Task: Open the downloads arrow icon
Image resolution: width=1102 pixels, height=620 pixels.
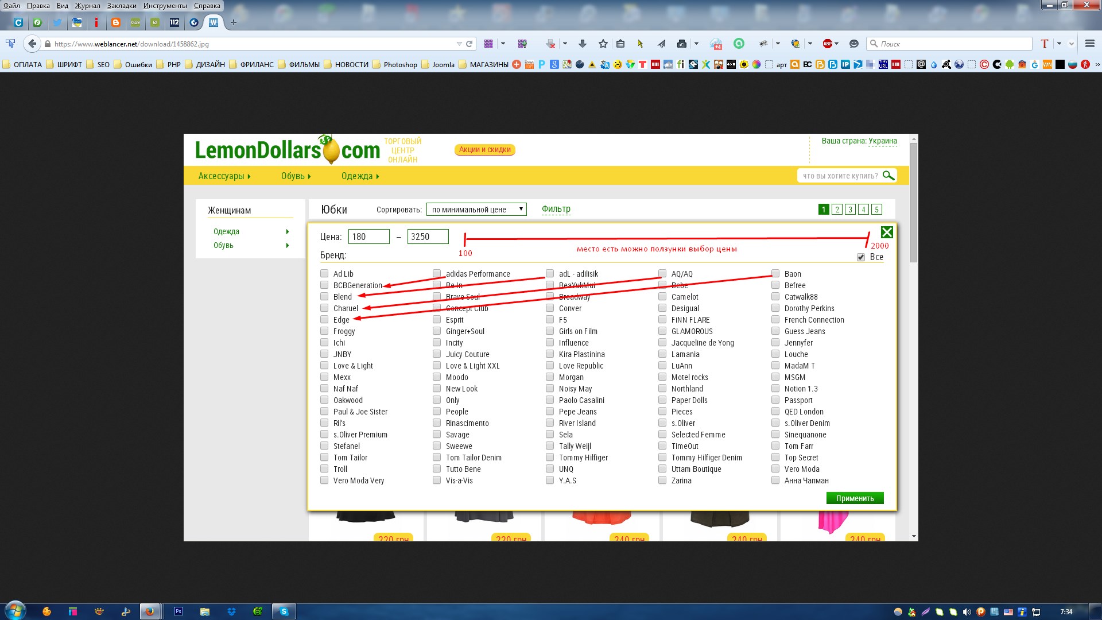Action: click(x=583, y=44)
